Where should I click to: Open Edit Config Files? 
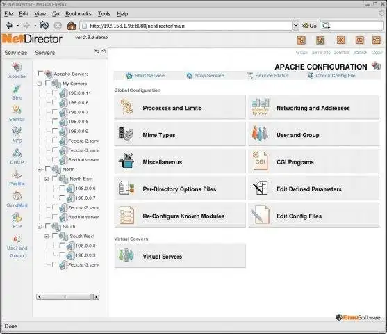[313, 216]
